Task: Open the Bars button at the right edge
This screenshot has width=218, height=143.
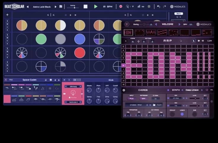Action: 179,14
